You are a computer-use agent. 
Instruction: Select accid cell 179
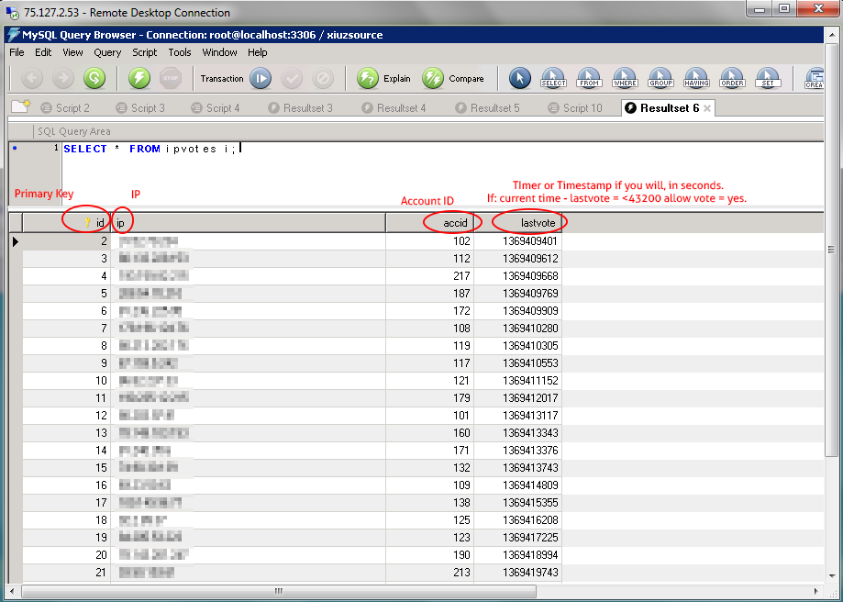[429, 398]
